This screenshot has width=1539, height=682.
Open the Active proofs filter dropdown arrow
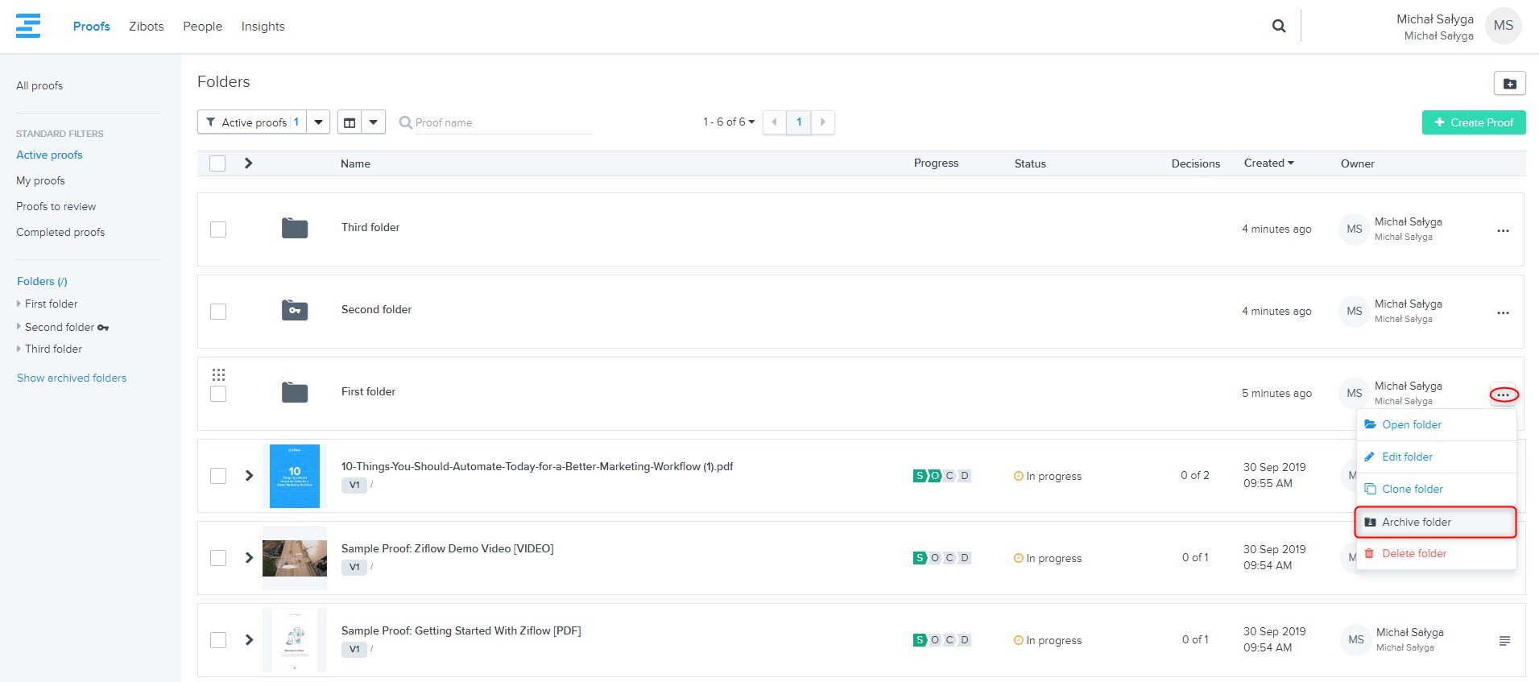[x=318, y=122]
